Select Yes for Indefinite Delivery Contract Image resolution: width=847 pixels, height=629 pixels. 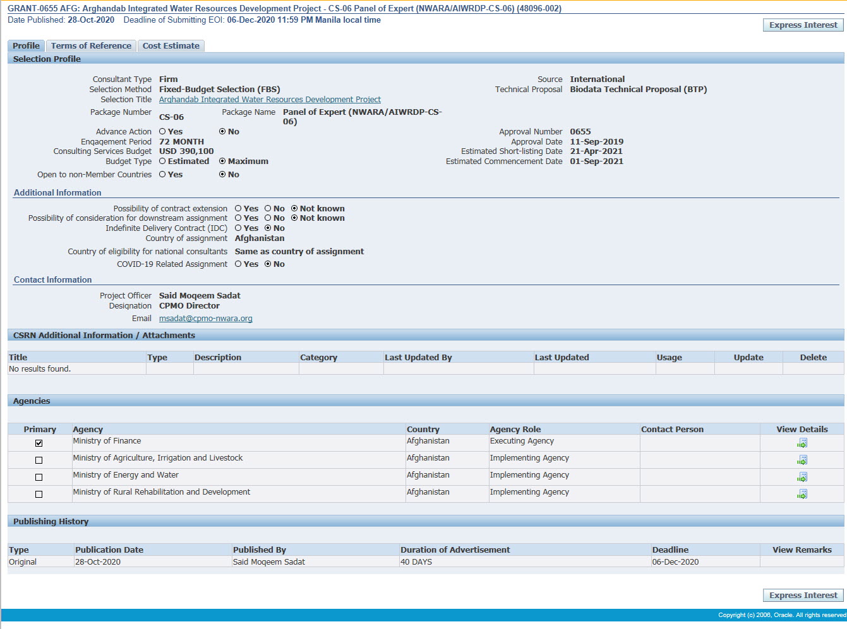pyautogui.click(x=238, y=228)
